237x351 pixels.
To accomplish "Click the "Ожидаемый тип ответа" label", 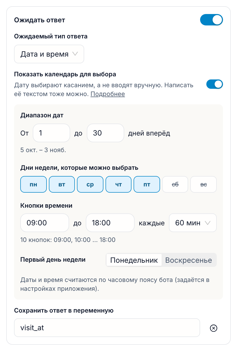I will [x=51, y=36].
